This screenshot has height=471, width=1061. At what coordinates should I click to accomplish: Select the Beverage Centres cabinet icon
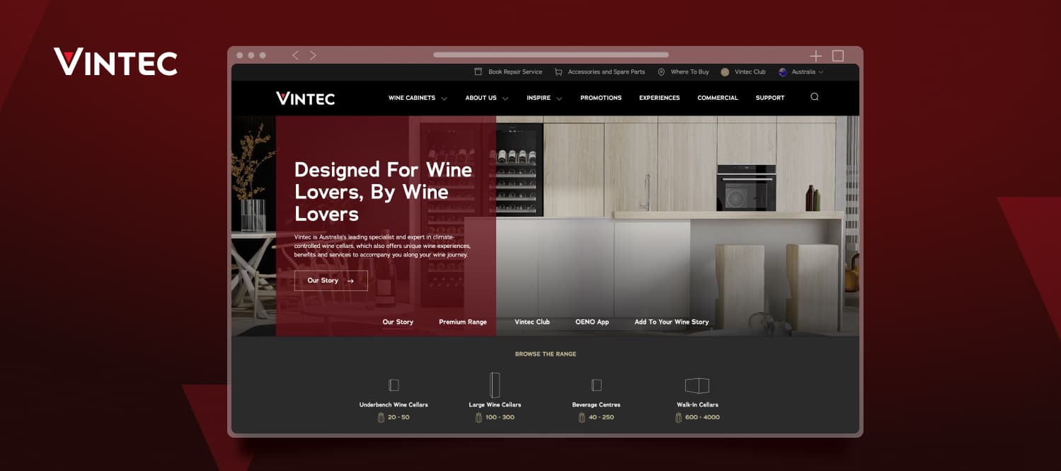pos(595,385)
